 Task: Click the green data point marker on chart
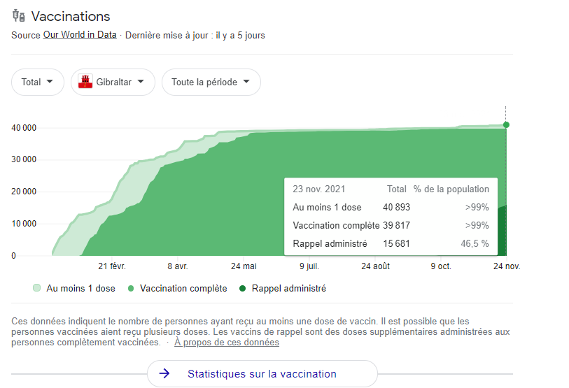(506, 124)
